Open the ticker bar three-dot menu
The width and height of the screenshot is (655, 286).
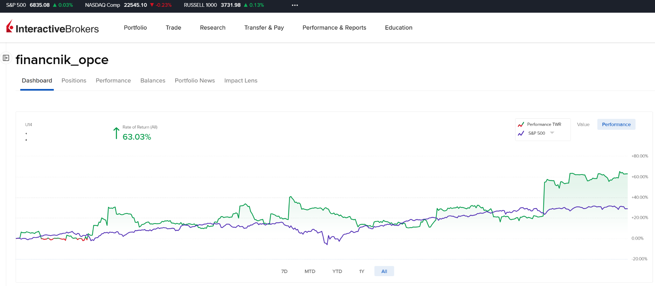[x=295, y=5]
